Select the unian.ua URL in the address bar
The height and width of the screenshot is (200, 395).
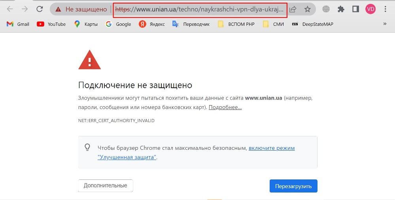point(200,9)
